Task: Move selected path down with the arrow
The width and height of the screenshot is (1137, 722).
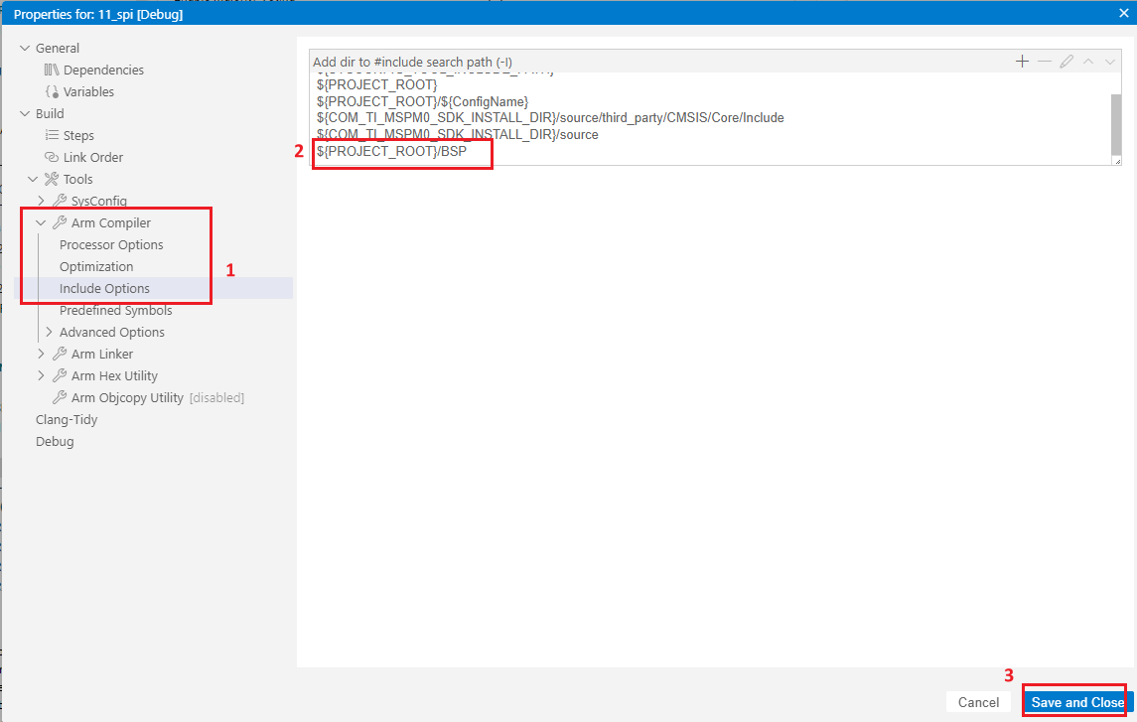Action: coord(1109,62)
